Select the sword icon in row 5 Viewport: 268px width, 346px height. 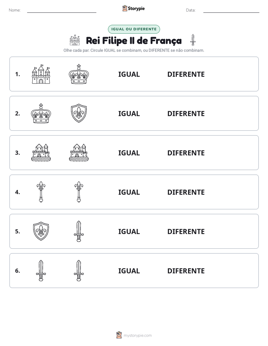79,231
